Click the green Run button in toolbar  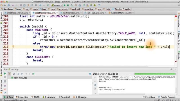[x=64, y=5]
